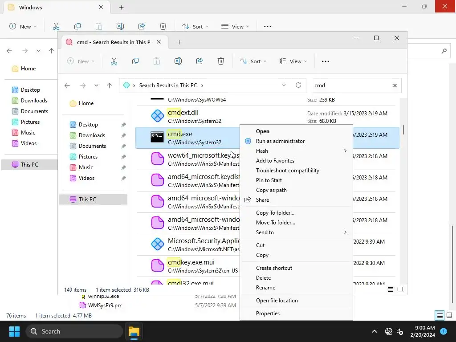The image size is (456, 342).
Task: Choose Copy as path
Action: [x=296, y=190]
